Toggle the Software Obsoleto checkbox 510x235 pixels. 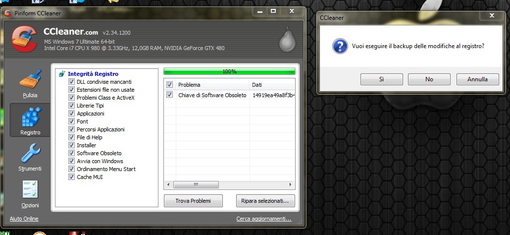click(72, 153)
